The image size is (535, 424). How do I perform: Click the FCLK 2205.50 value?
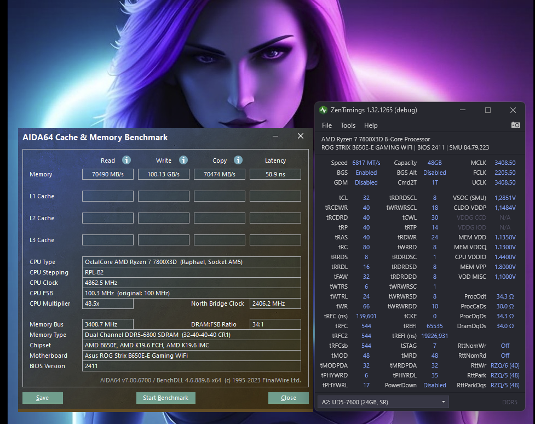click(505, 173)
